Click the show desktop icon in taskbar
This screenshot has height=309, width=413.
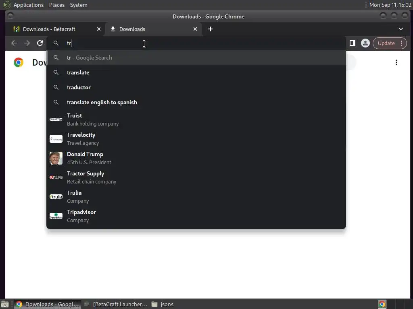pyautogui.click(x=5, y=305)
